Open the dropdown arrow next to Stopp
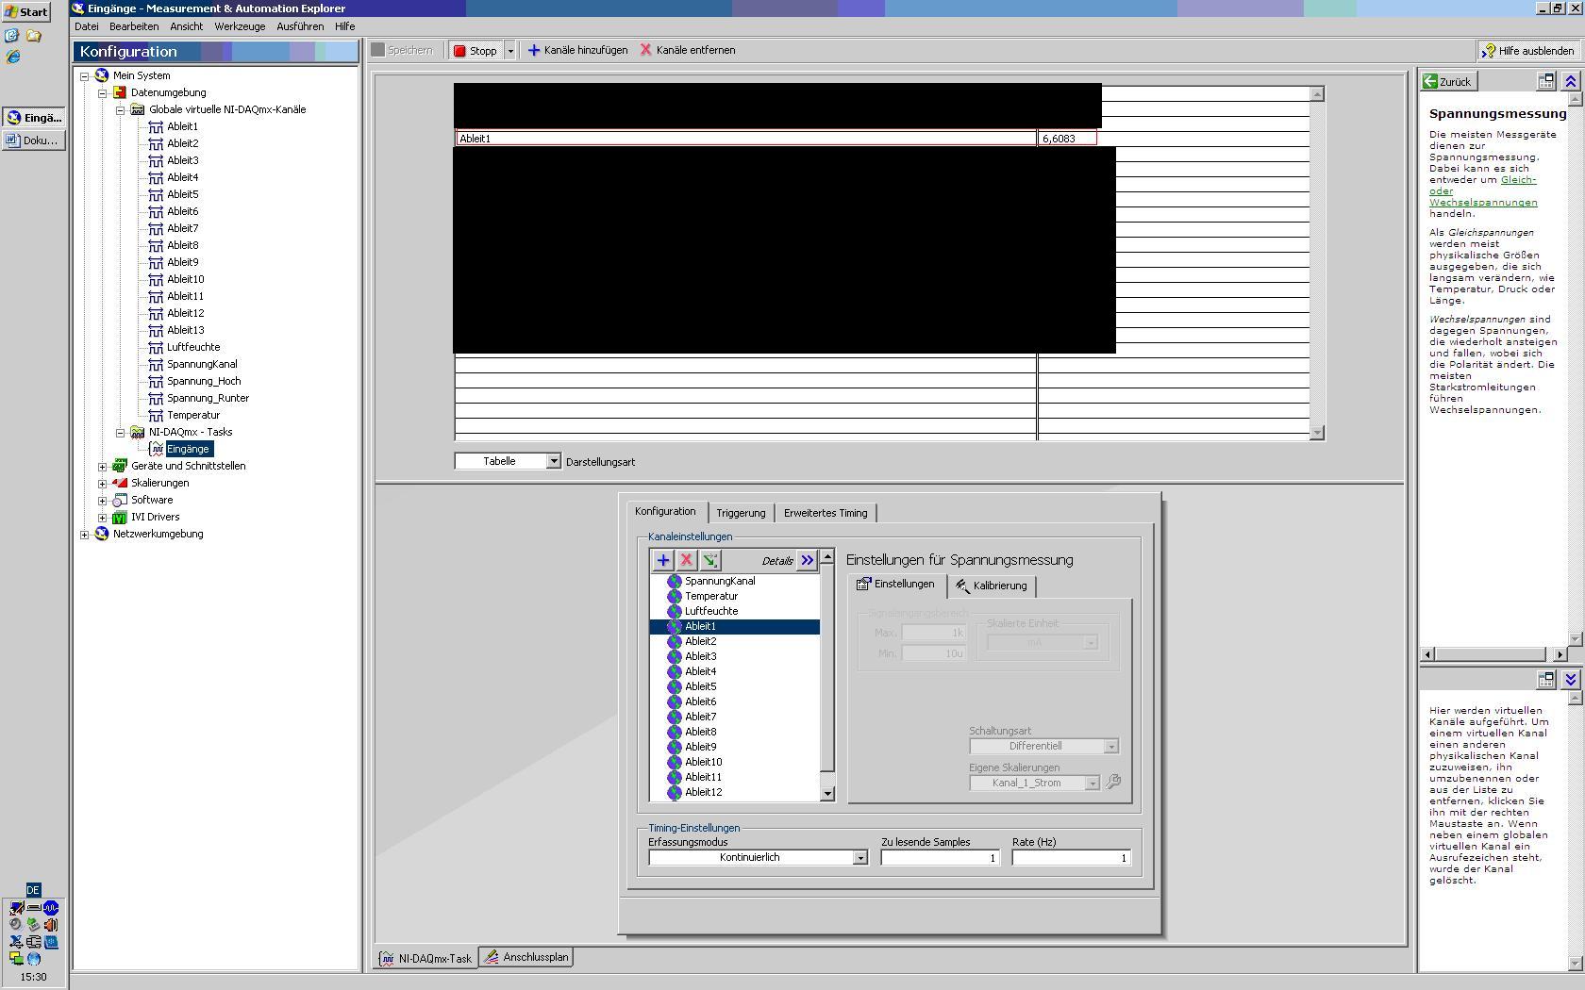The width and height of the screenshot is (1585, 990). click(509, 51)
